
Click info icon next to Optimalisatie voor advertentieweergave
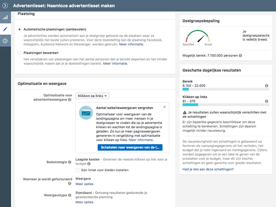[70, 100]
